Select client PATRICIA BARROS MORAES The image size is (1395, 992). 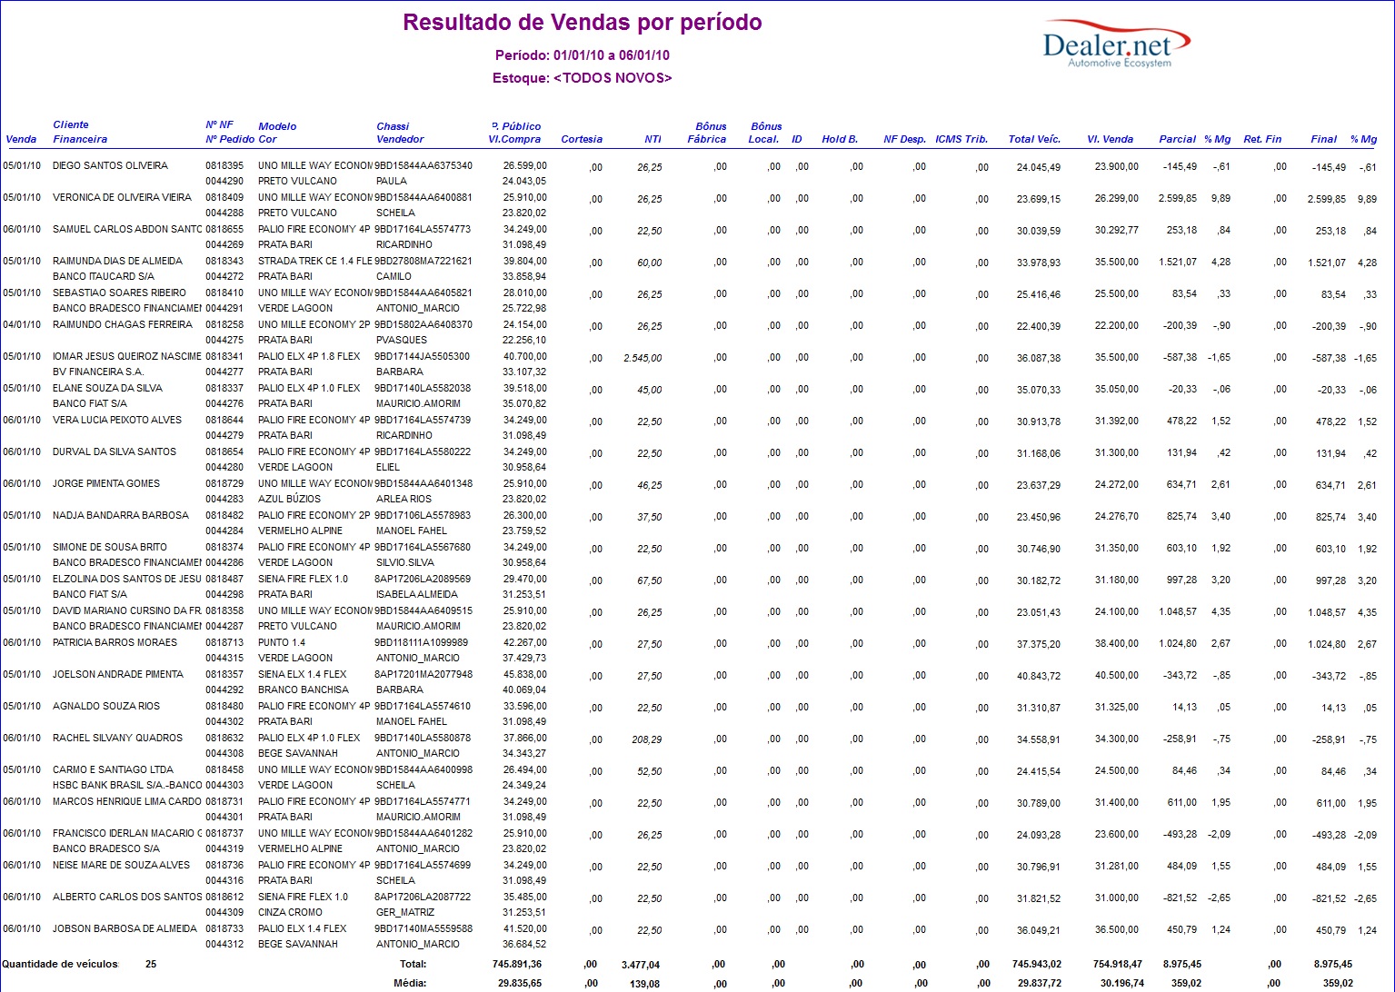115,643
